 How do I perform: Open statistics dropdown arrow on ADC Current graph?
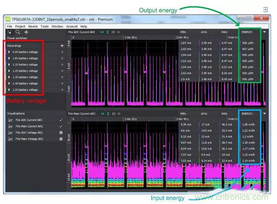tap(264, 32)
